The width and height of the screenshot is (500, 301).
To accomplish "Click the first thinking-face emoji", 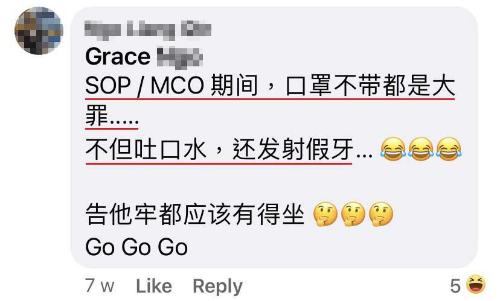I will [325, 214].
